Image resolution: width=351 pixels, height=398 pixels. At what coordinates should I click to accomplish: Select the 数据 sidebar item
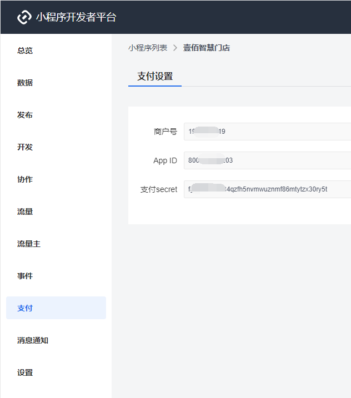25,83
